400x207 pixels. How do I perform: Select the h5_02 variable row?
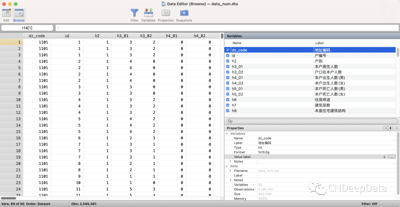point(310,94)
